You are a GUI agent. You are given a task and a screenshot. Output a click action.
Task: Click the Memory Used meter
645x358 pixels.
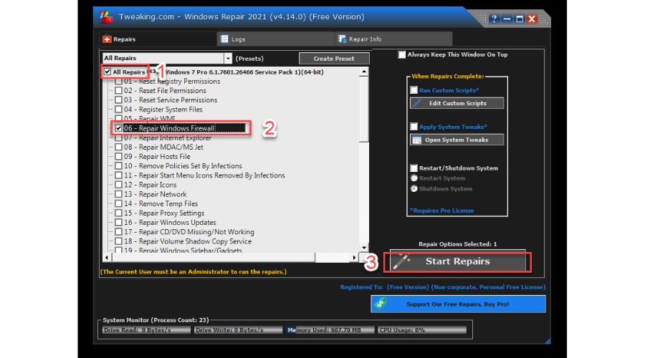[330, 330]
